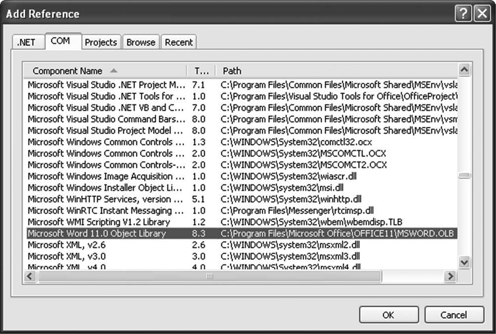Cancel the Add Reference dialog
The image size is (496, 334).
tap(454, 315)
